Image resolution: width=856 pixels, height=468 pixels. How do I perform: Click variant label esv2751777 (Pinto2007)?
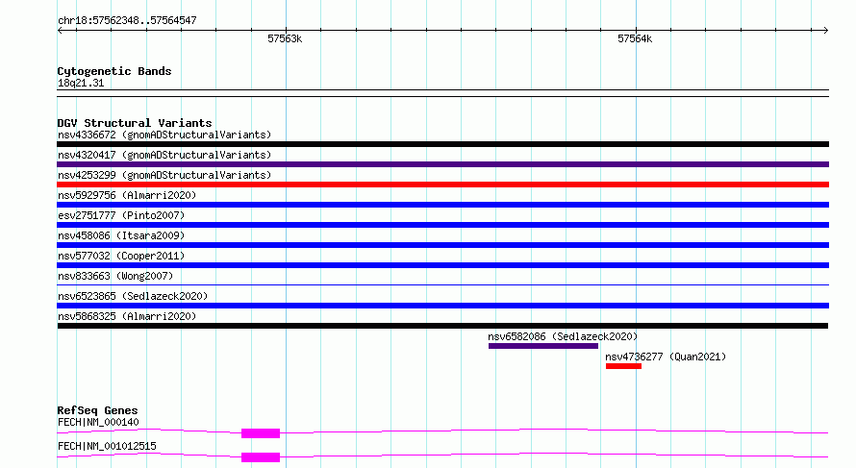121,215
